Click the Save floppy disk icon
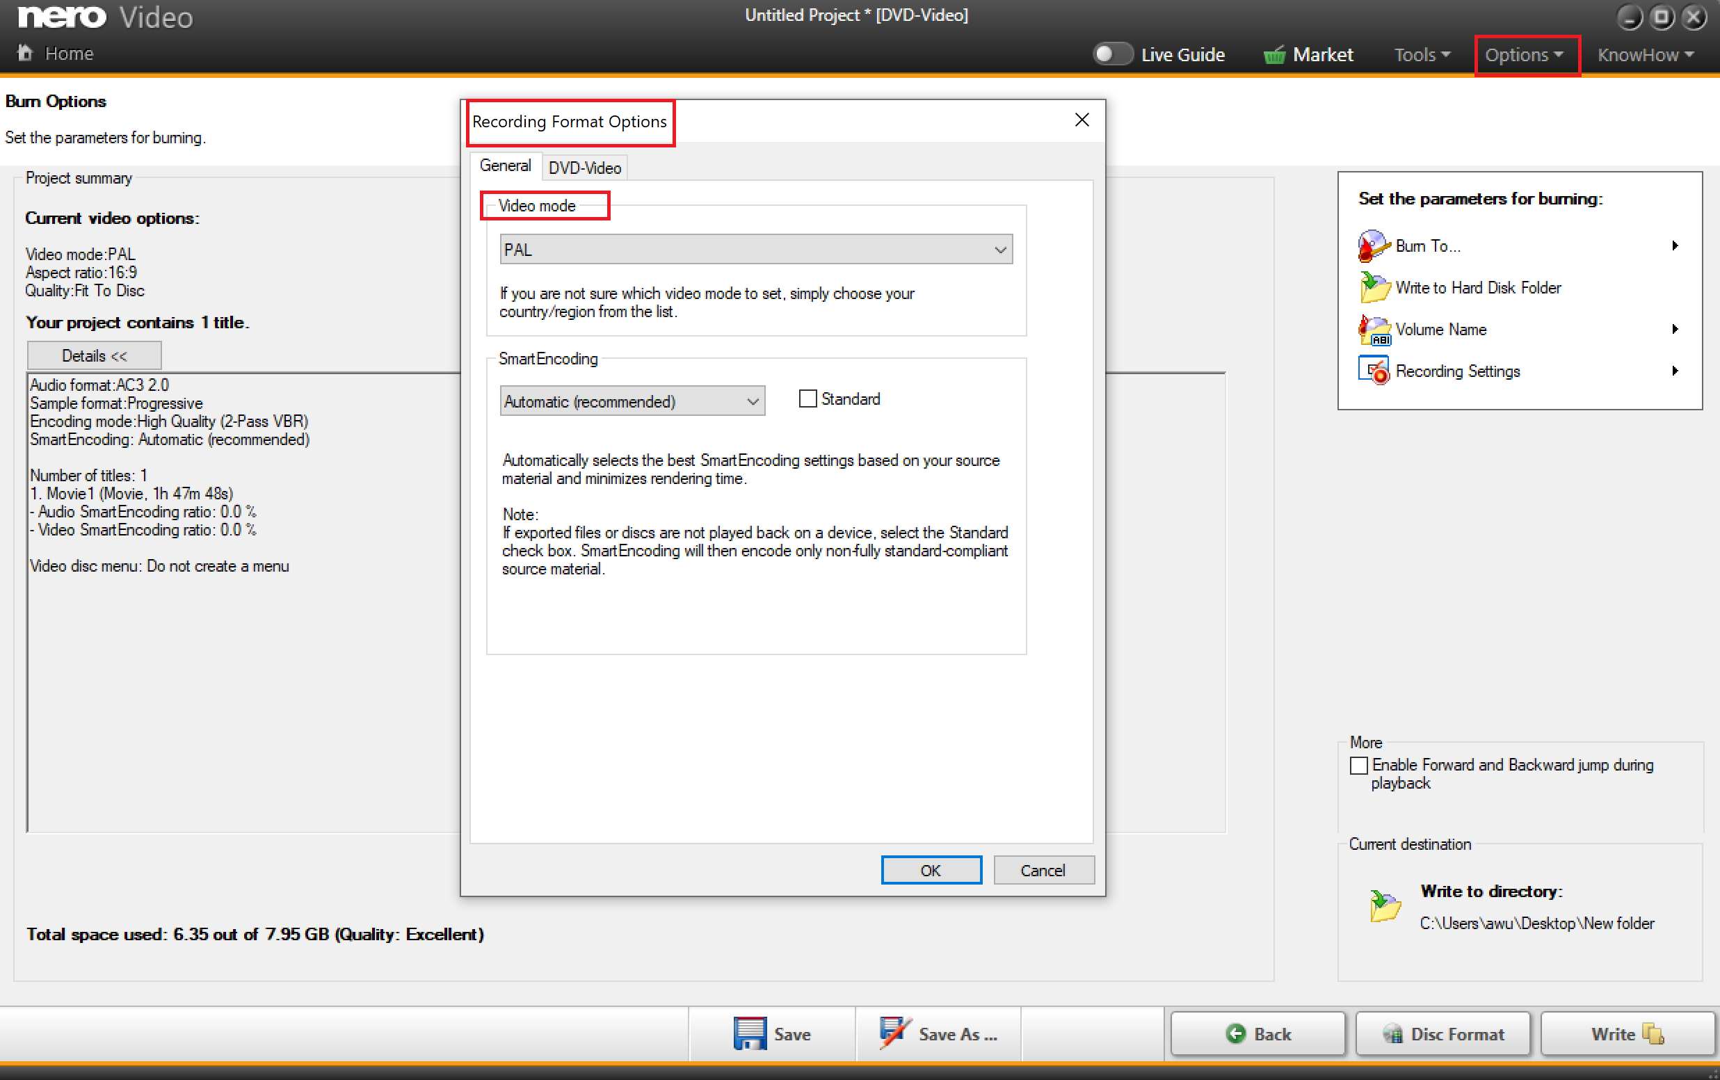 (750, 1033)
